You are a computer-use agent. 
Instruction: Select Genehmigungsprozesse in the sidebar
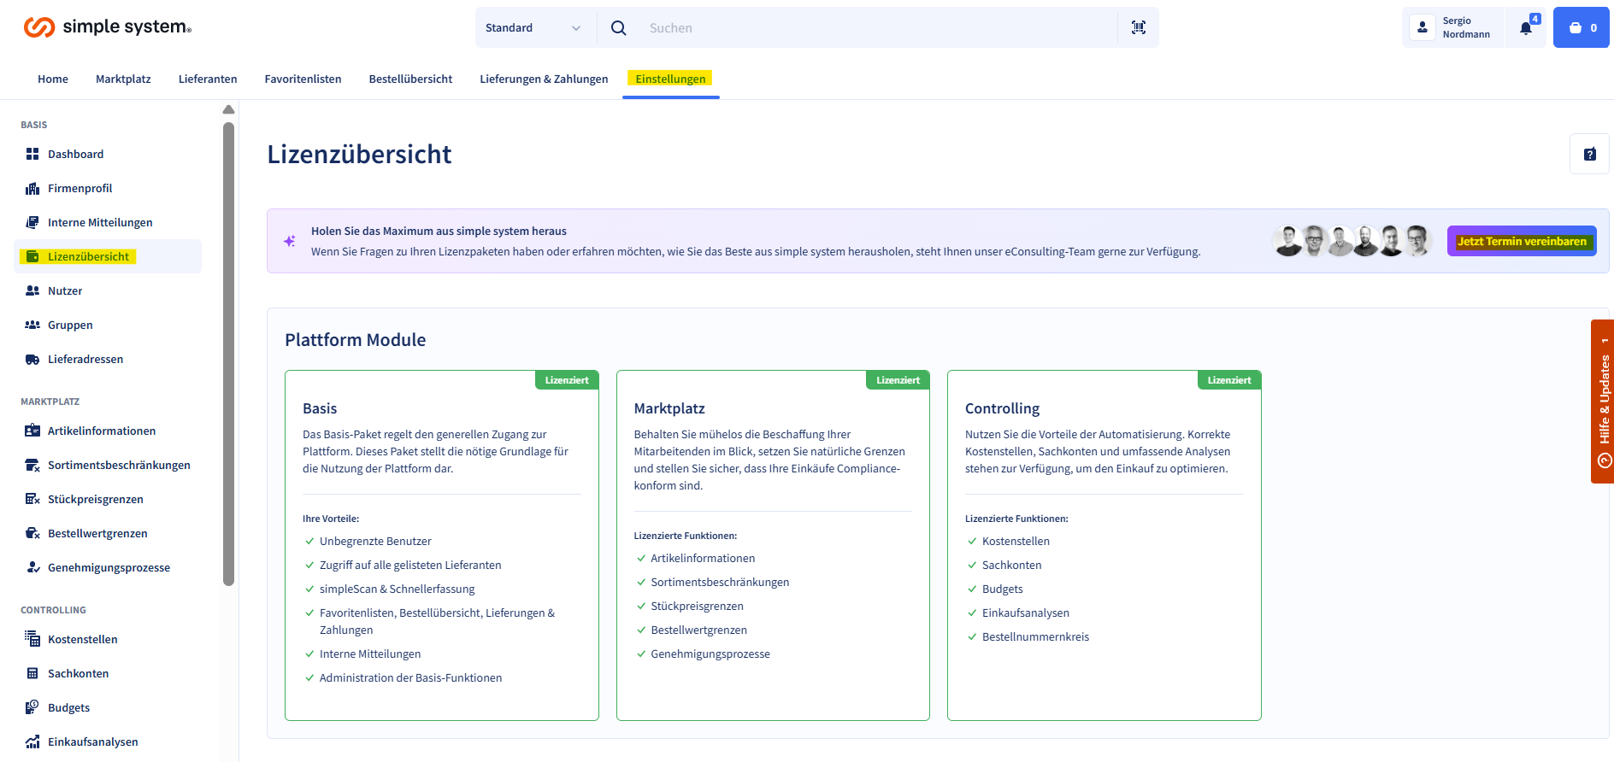109,567
